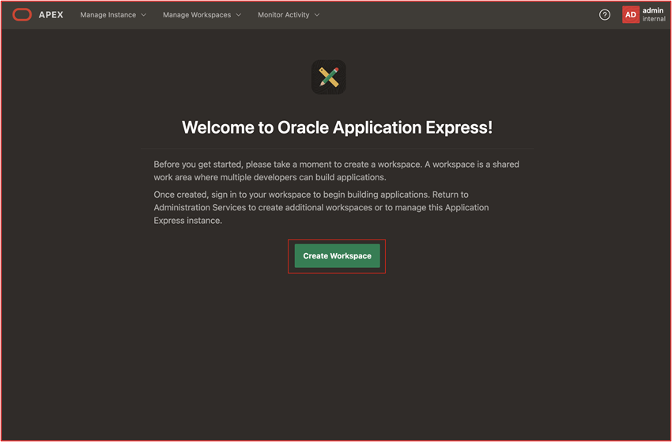
Task: Expand the Manage Workspaces chevron arrow
Action: coord(238,15)
